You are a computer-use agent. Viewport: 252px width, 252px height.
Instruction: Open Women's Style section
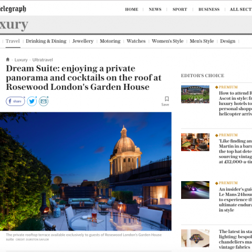167,41
